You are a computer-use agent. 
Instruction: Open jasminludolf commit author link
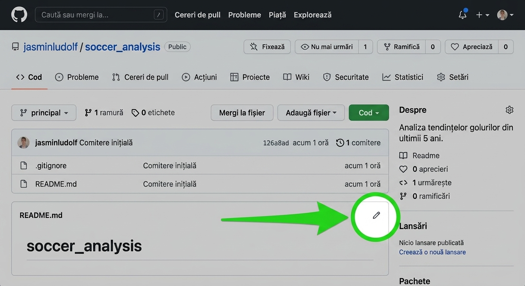pyautogui.click(x=56, y=143)
